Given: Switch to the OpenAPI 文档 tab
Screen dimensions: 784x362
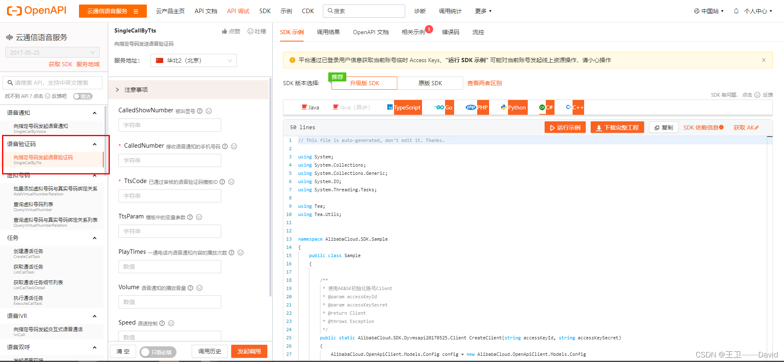Looking at the screenshot, I should 371,32.
